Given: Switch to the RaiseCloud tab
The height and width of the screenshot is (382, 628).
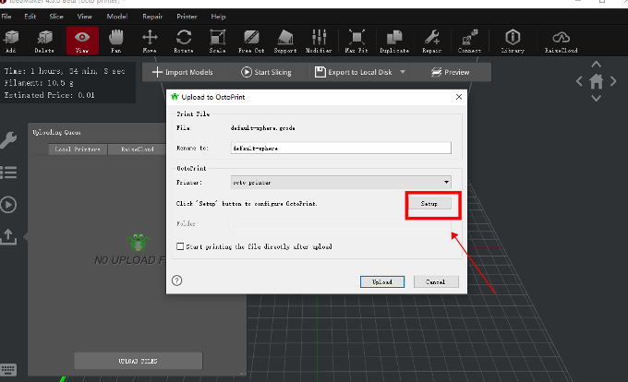Looking at the screenshot, I should pos(137,149).
